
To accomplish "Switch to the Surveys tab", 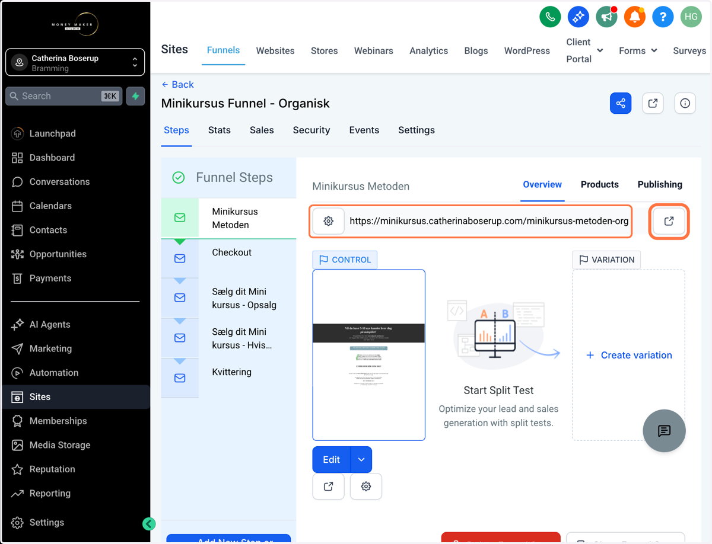I will click(689, 51).
